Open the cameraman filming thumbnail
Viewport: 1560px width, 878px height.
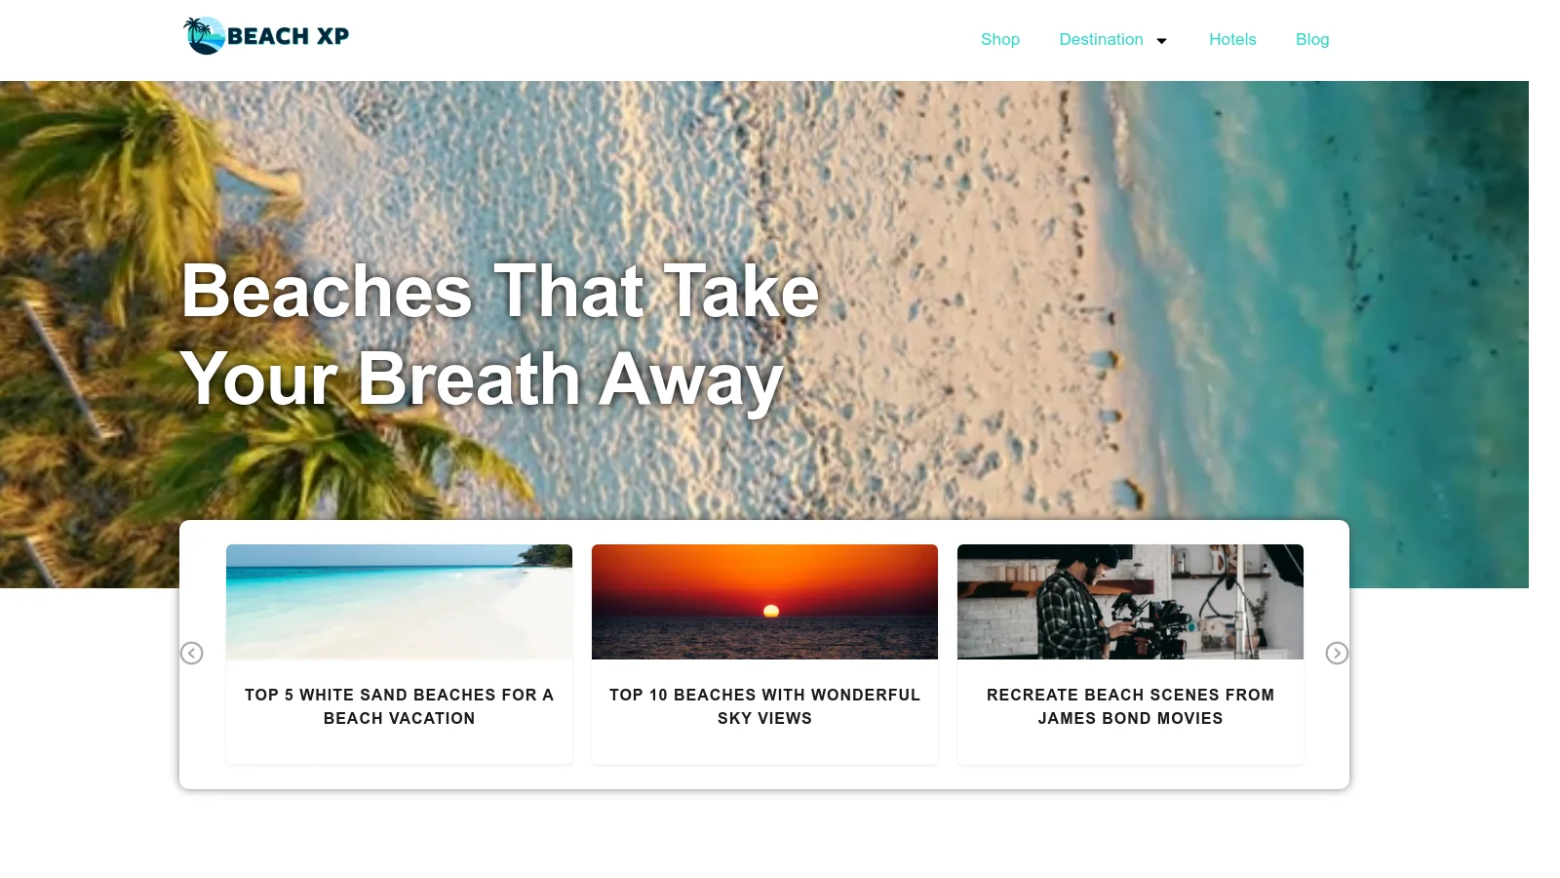(1130, 602)
